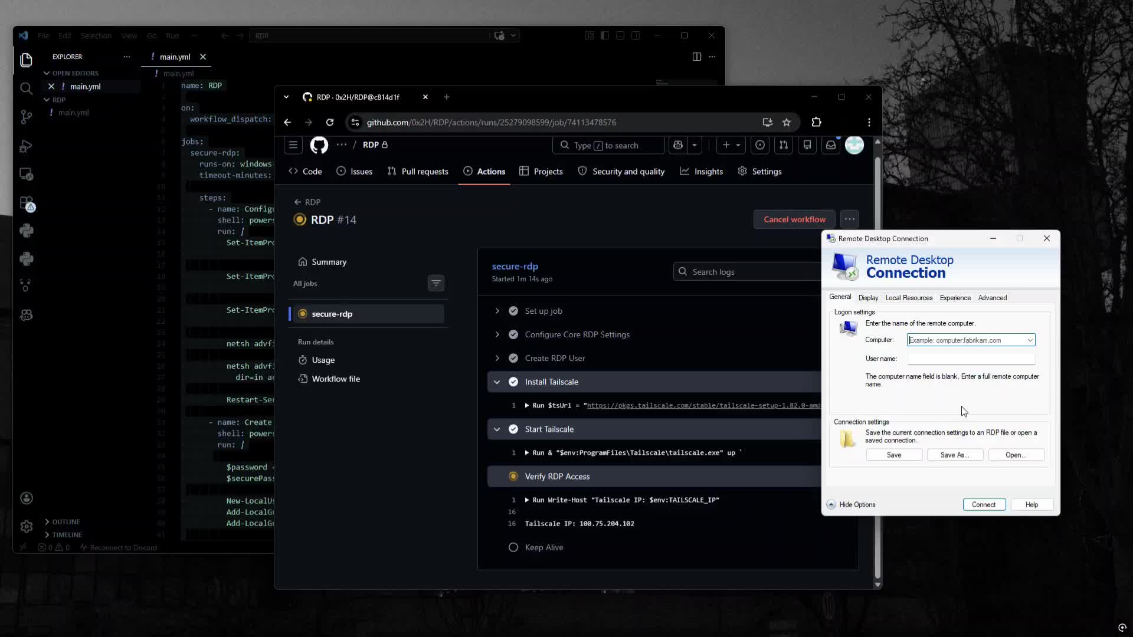Go back in the browser
Viewport: 1133px width, 637px height.
click(287, 122)
